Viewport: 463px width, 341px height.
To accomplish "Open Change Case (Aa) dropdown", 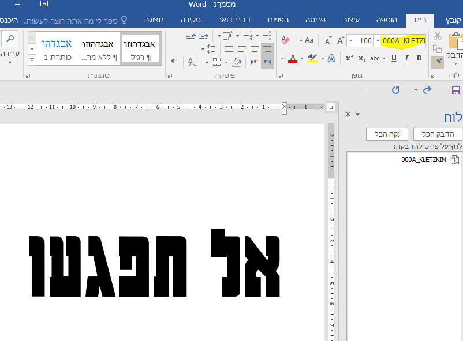I will (306, 40).
